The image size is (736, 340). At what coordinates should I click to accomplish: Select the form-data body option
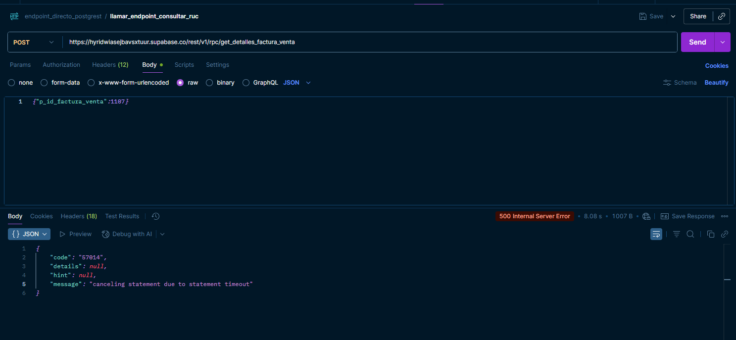coord(44,83)
